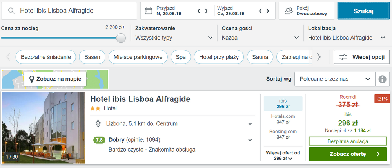This screenshot has width=392, height=168.
Task: Toggle the Bezpłatne śniadanie filter
Action: (x=46, y=57)
